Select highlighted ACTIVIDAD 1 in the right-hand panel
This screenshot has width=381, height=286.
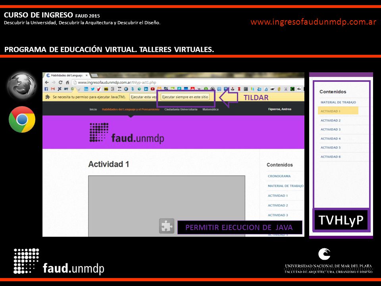[338, 111]
